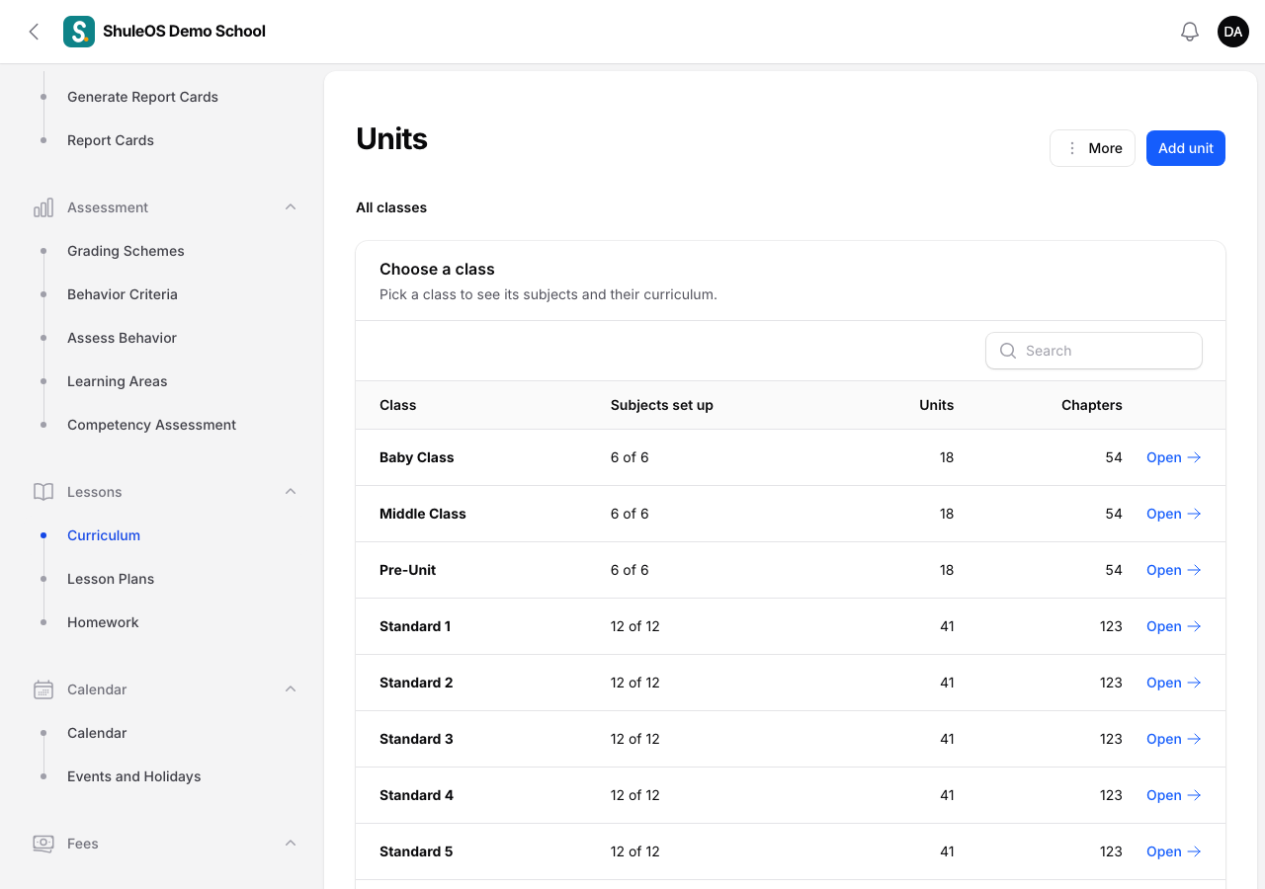Go to Lesson Plans menu item
Image resolution: width=1265 pixels, height=889 pixels.
(x=111, y=579)
